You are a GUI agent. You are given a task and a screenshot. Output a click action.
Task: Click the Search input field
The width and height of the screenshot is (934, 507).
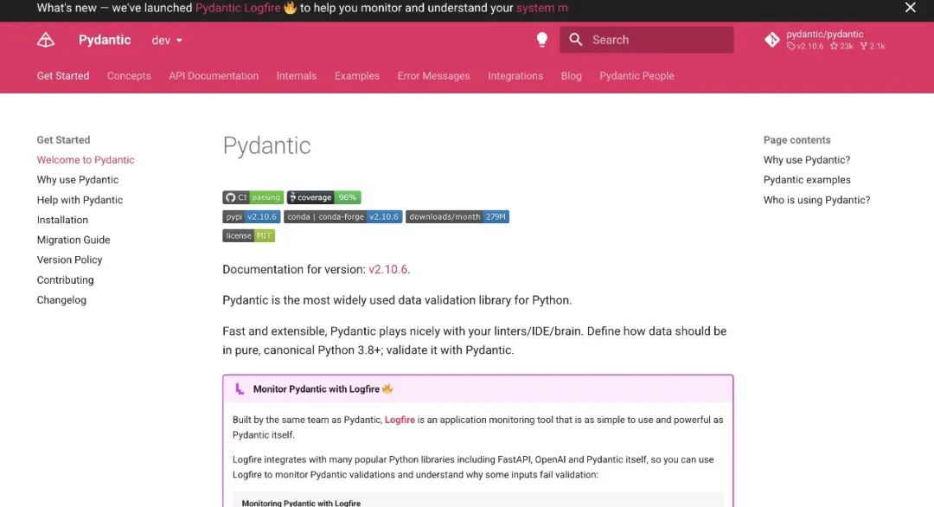click(x=646, y=40)
